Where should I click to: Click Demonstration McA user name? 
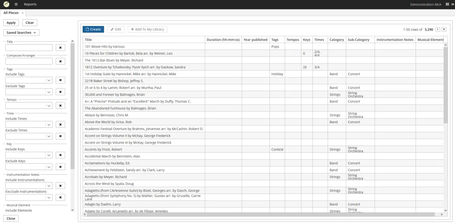(426, 5)
